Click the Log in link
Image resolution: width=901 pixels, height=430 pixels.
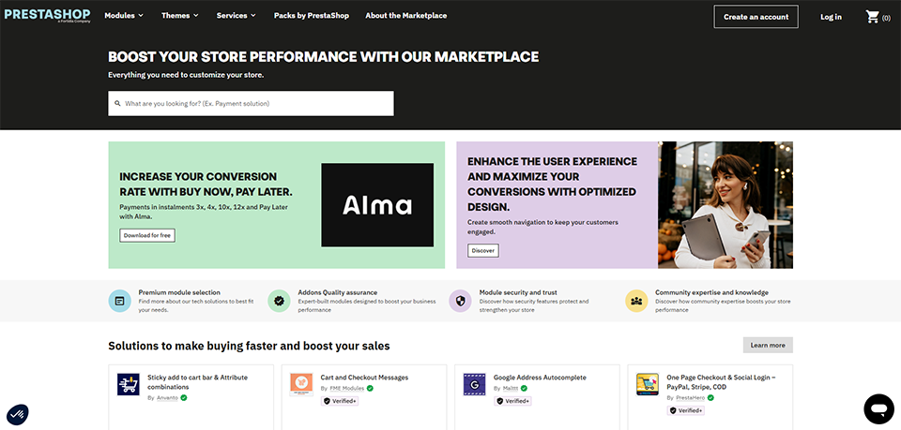pos(831,17)
